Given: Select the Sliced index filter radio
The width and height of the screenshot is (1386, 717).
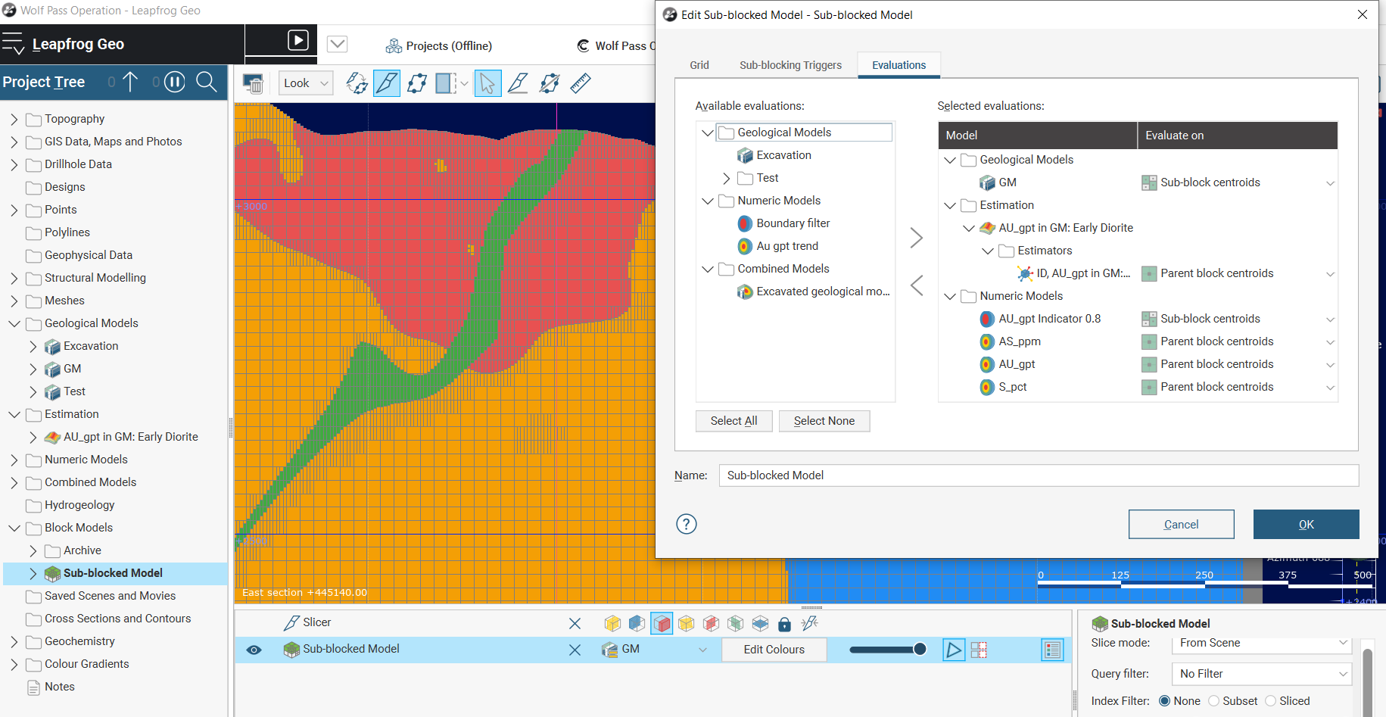Looking at the screenshot, I should coord(1271,701).
